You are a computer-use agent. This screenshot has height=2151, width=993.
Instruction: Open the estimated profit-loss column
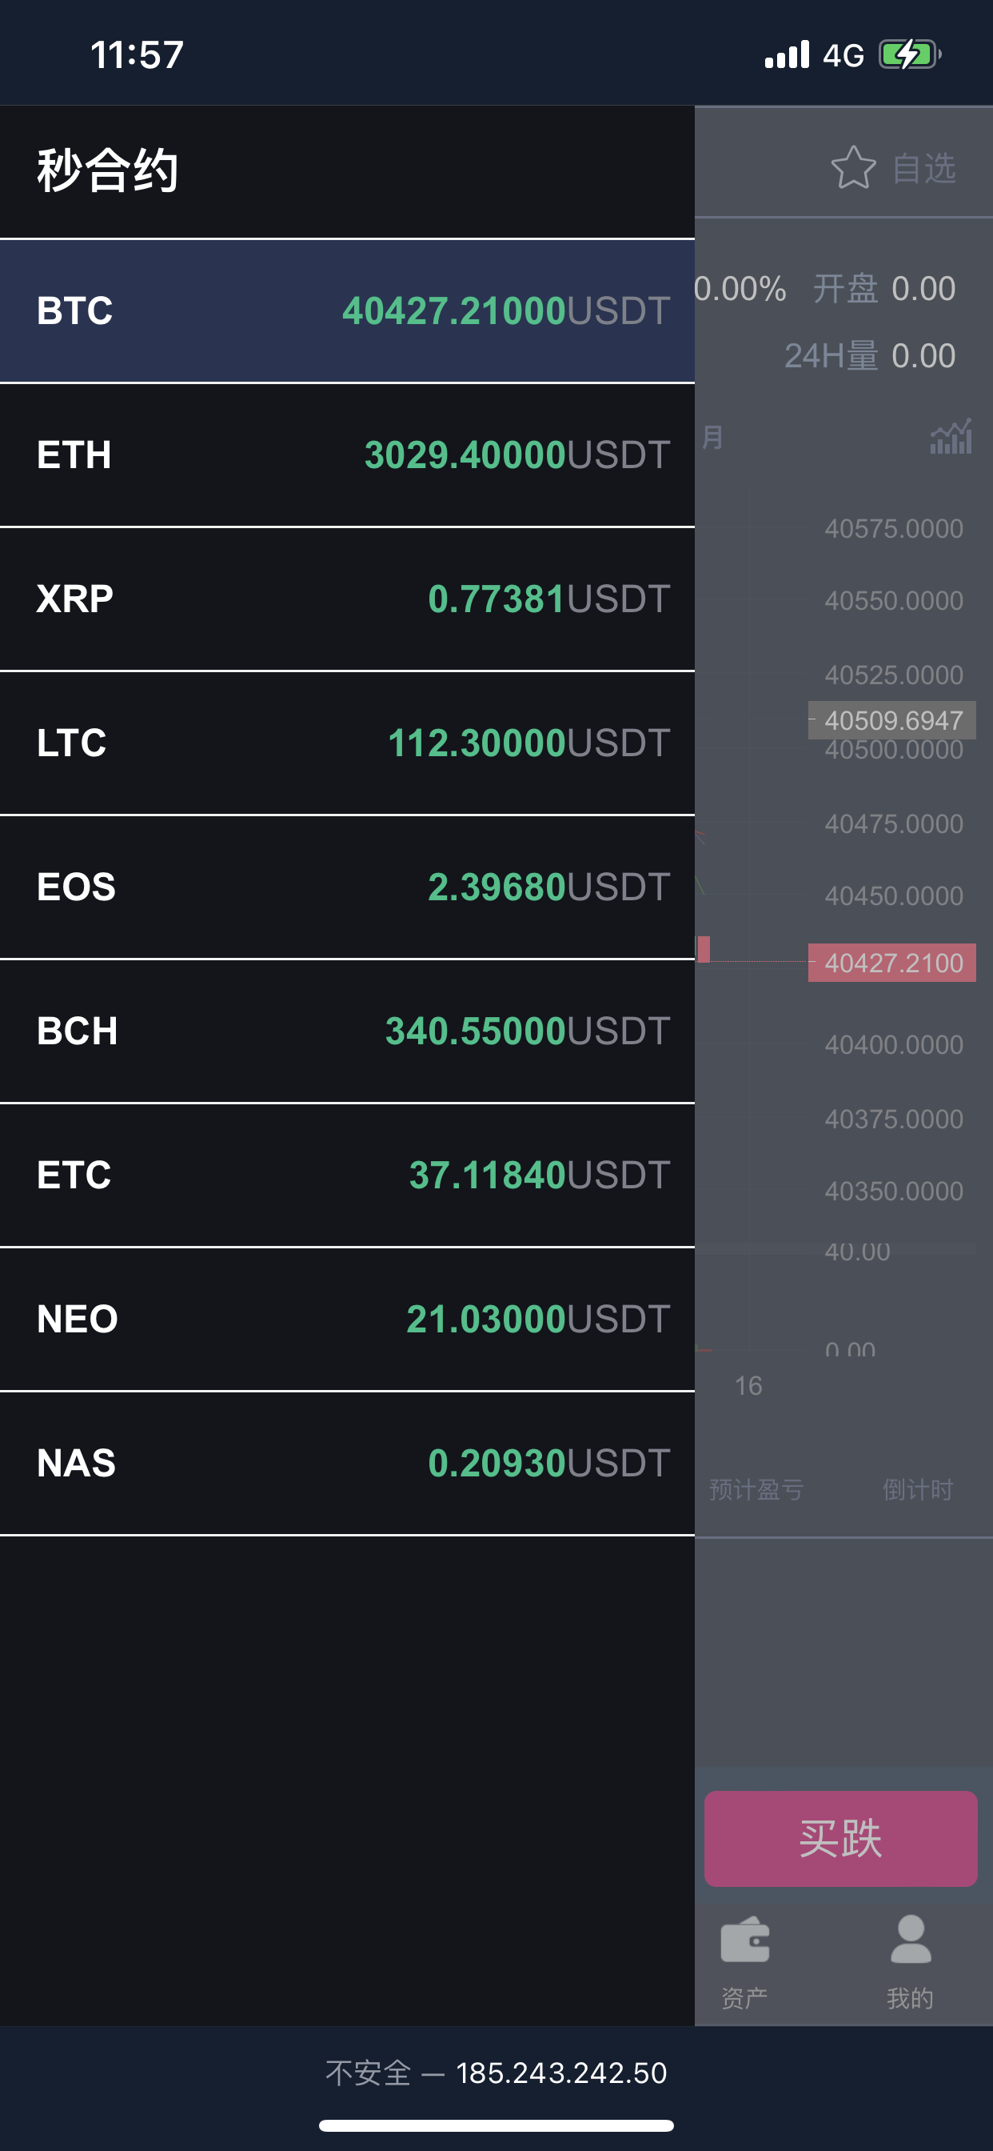pyautogui.click(x=756, y=1489)
